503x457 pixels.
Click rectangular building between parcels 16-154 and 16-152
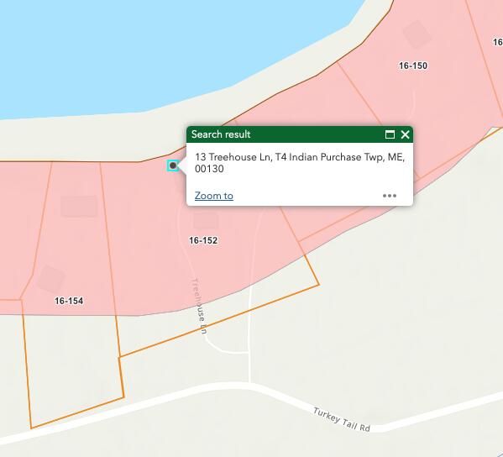point(79,207)
